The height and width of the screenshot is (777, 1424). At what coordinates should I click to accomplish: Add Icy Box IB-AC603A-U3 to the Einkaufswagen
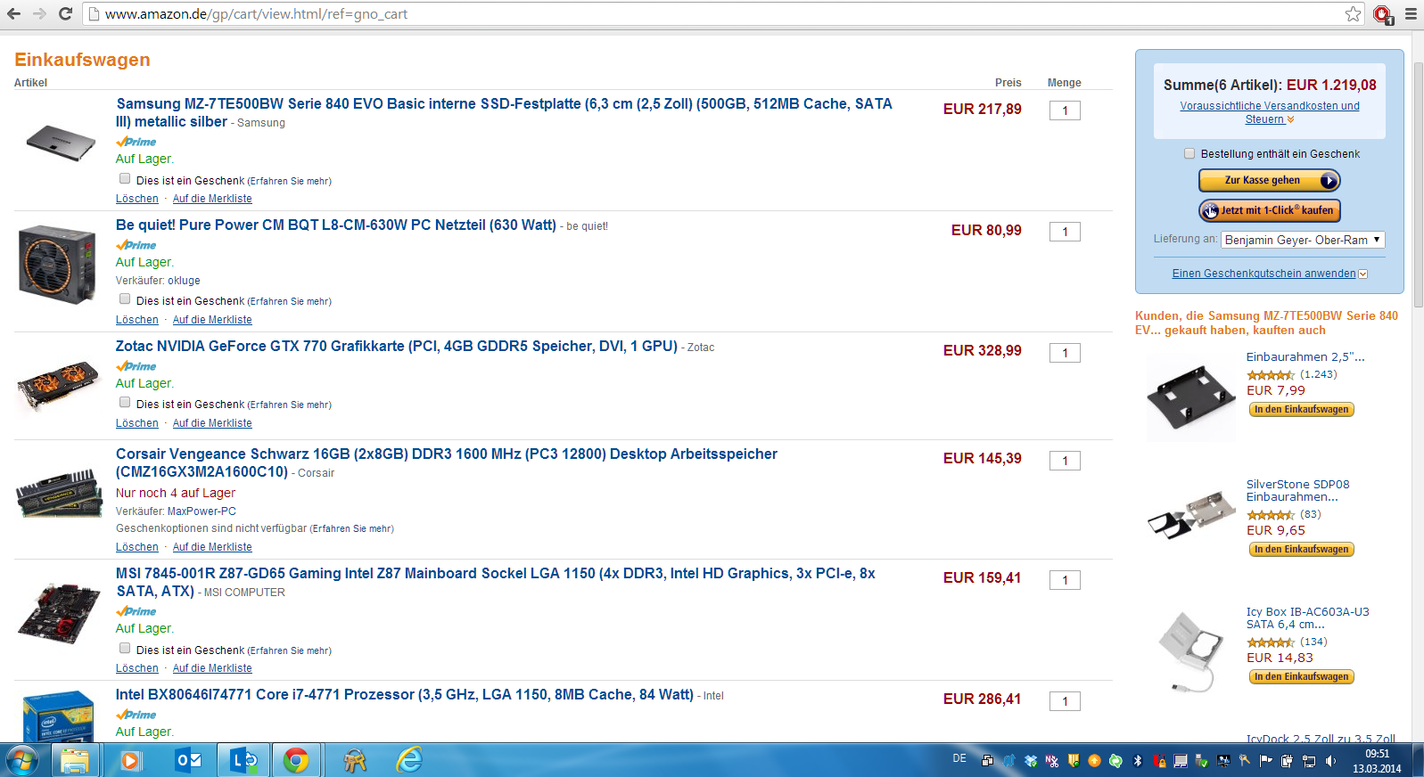pyautogui.click(x=1301, y=677)
